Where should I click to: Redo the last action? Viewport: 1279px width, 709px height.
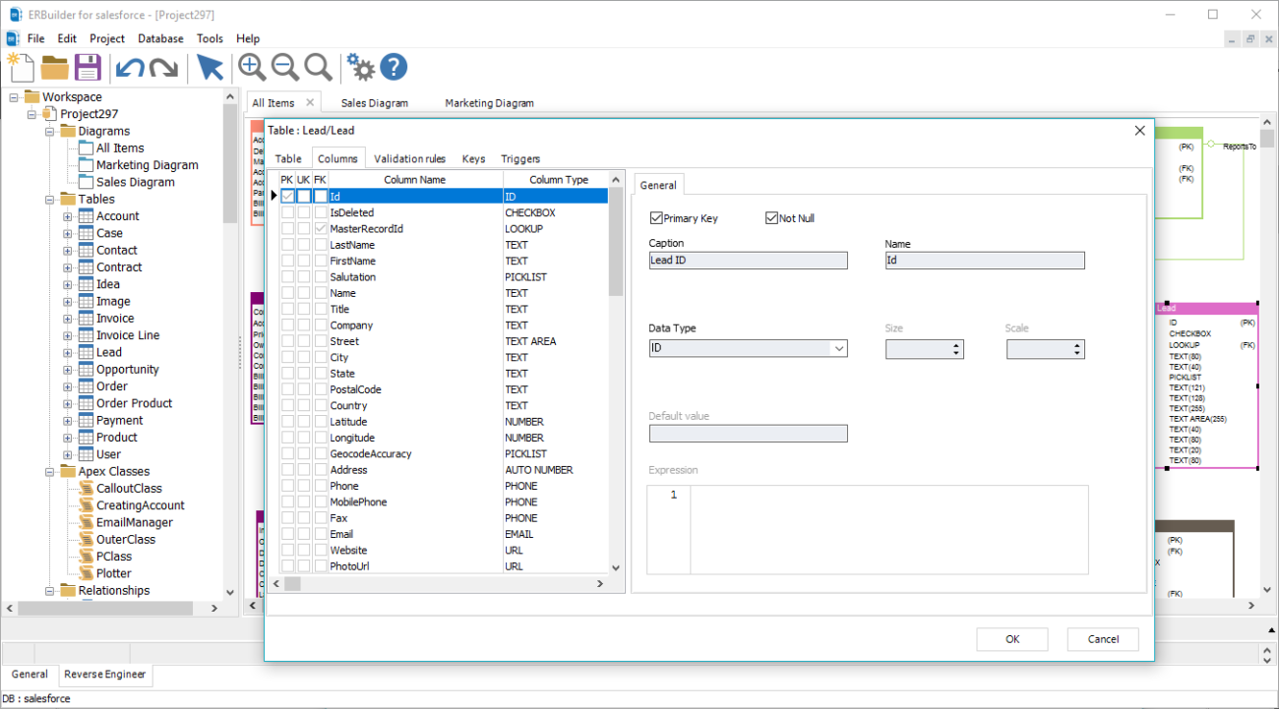click(163, 68)
